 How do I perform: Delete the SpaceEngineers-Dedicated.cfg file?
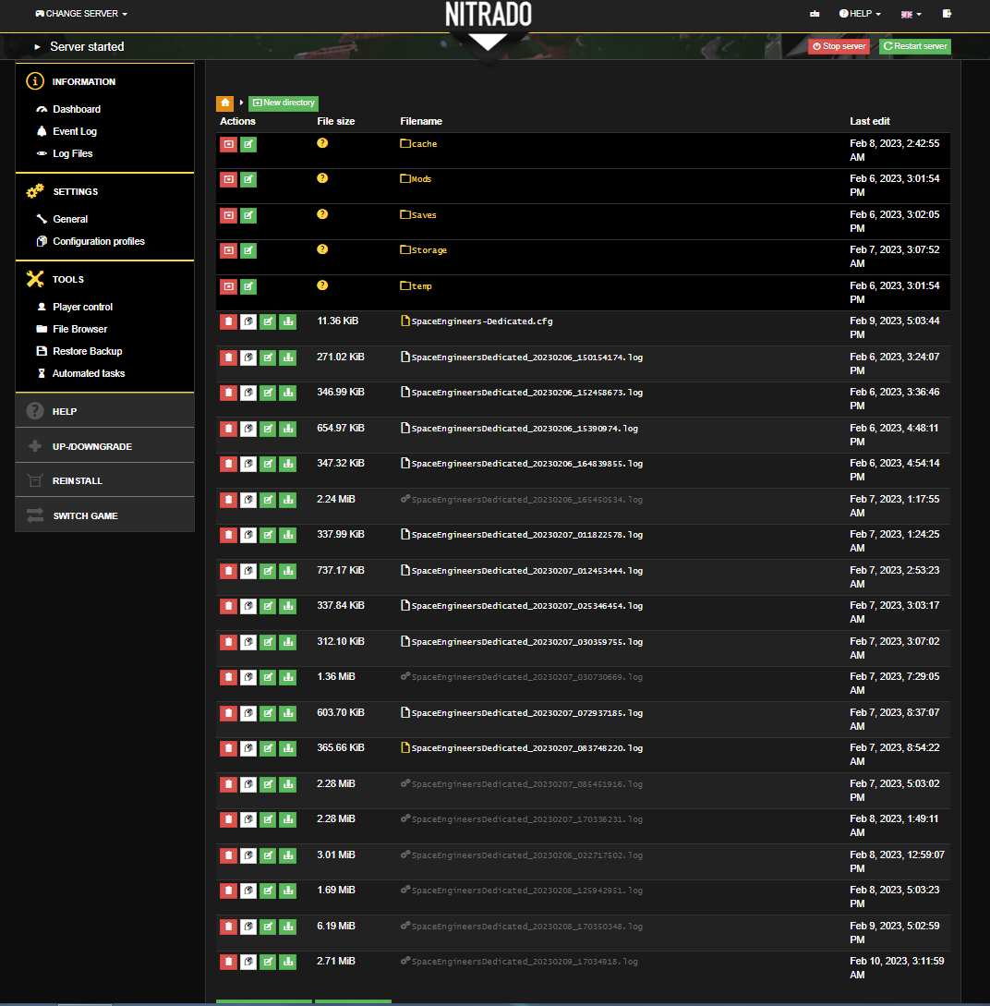click(x=228, y=321)
